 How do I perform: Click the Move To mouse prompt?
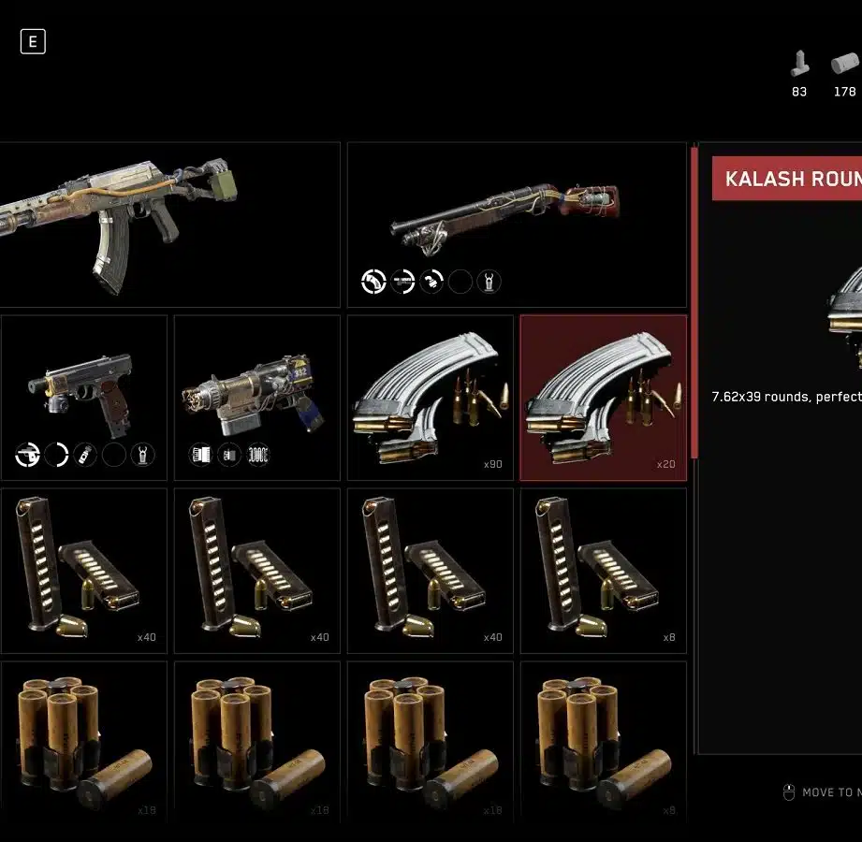822,792
